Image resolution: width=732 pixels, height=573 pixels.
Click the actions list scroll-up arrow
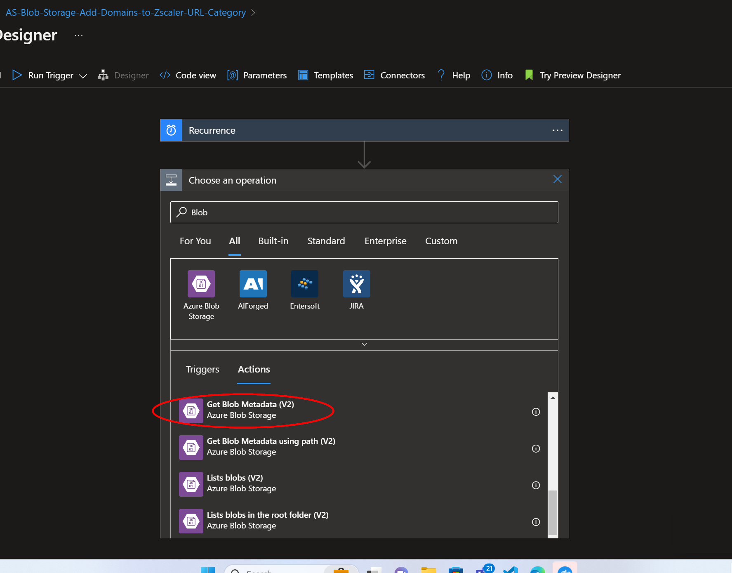coord(553,397)
